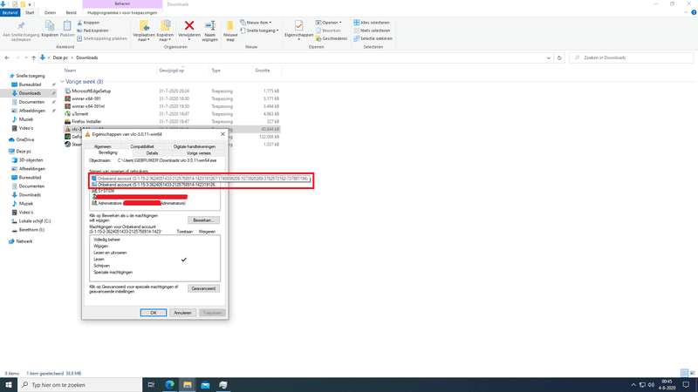
Task: Click the Windows Start button
Action: [9, 385]
